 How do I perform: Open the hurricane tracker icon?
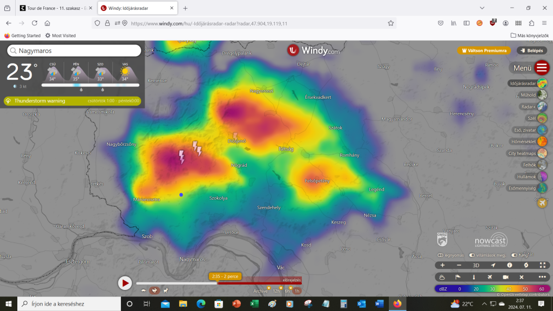525,265
